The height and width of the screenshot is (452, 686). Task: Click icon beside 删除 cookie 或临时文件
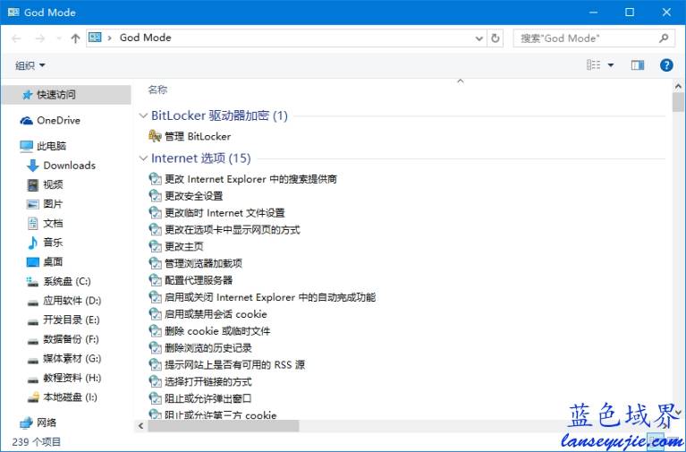pyautogui.click(x=155, y=330)
